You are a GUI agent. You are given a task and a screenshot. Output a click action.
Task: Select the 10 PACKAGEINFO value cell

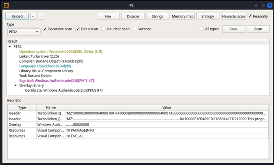(167, 131)
